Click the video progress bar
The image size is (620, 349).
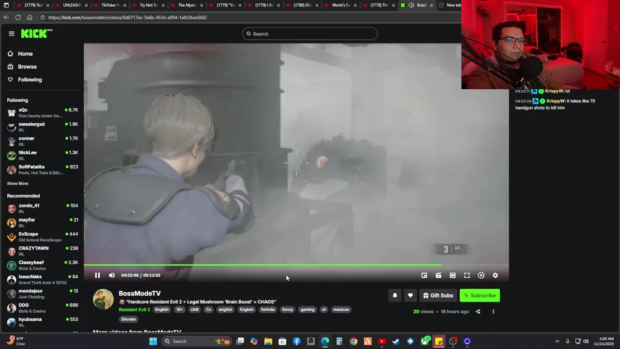pos(296,265)
